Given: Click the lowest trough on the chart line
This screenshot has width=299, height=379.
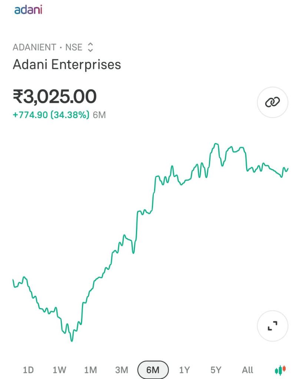Looking at the screenshot, I should pos(72,341).
